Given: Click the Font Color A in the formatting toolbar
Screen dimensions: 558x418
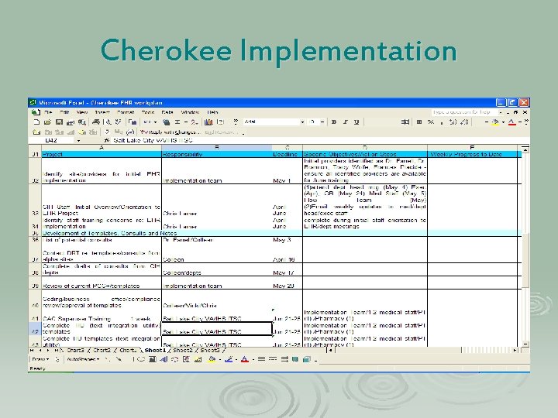Looking at the screenshot, I should [x=511, y=122].
